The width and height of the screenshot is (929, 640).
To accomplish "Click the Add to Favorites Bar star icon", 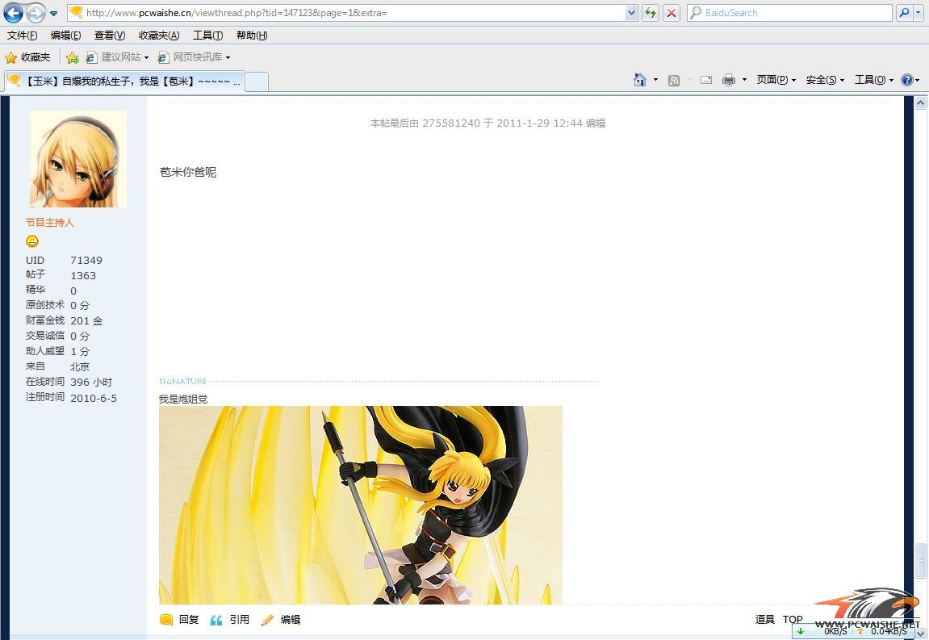I will tap(73, 57).
